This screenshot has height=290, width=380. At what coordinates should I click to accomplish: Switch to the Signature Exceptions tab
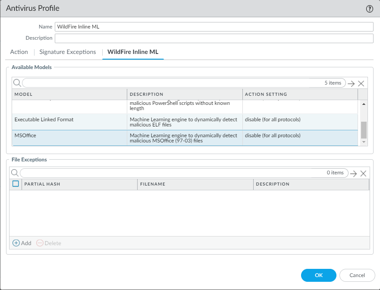click(x=68, y=52)
